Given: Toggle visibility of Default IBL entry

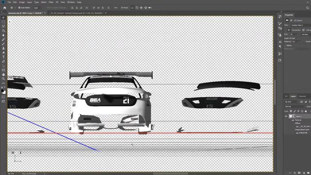Looking at the screenshot, I should [297, 133].
